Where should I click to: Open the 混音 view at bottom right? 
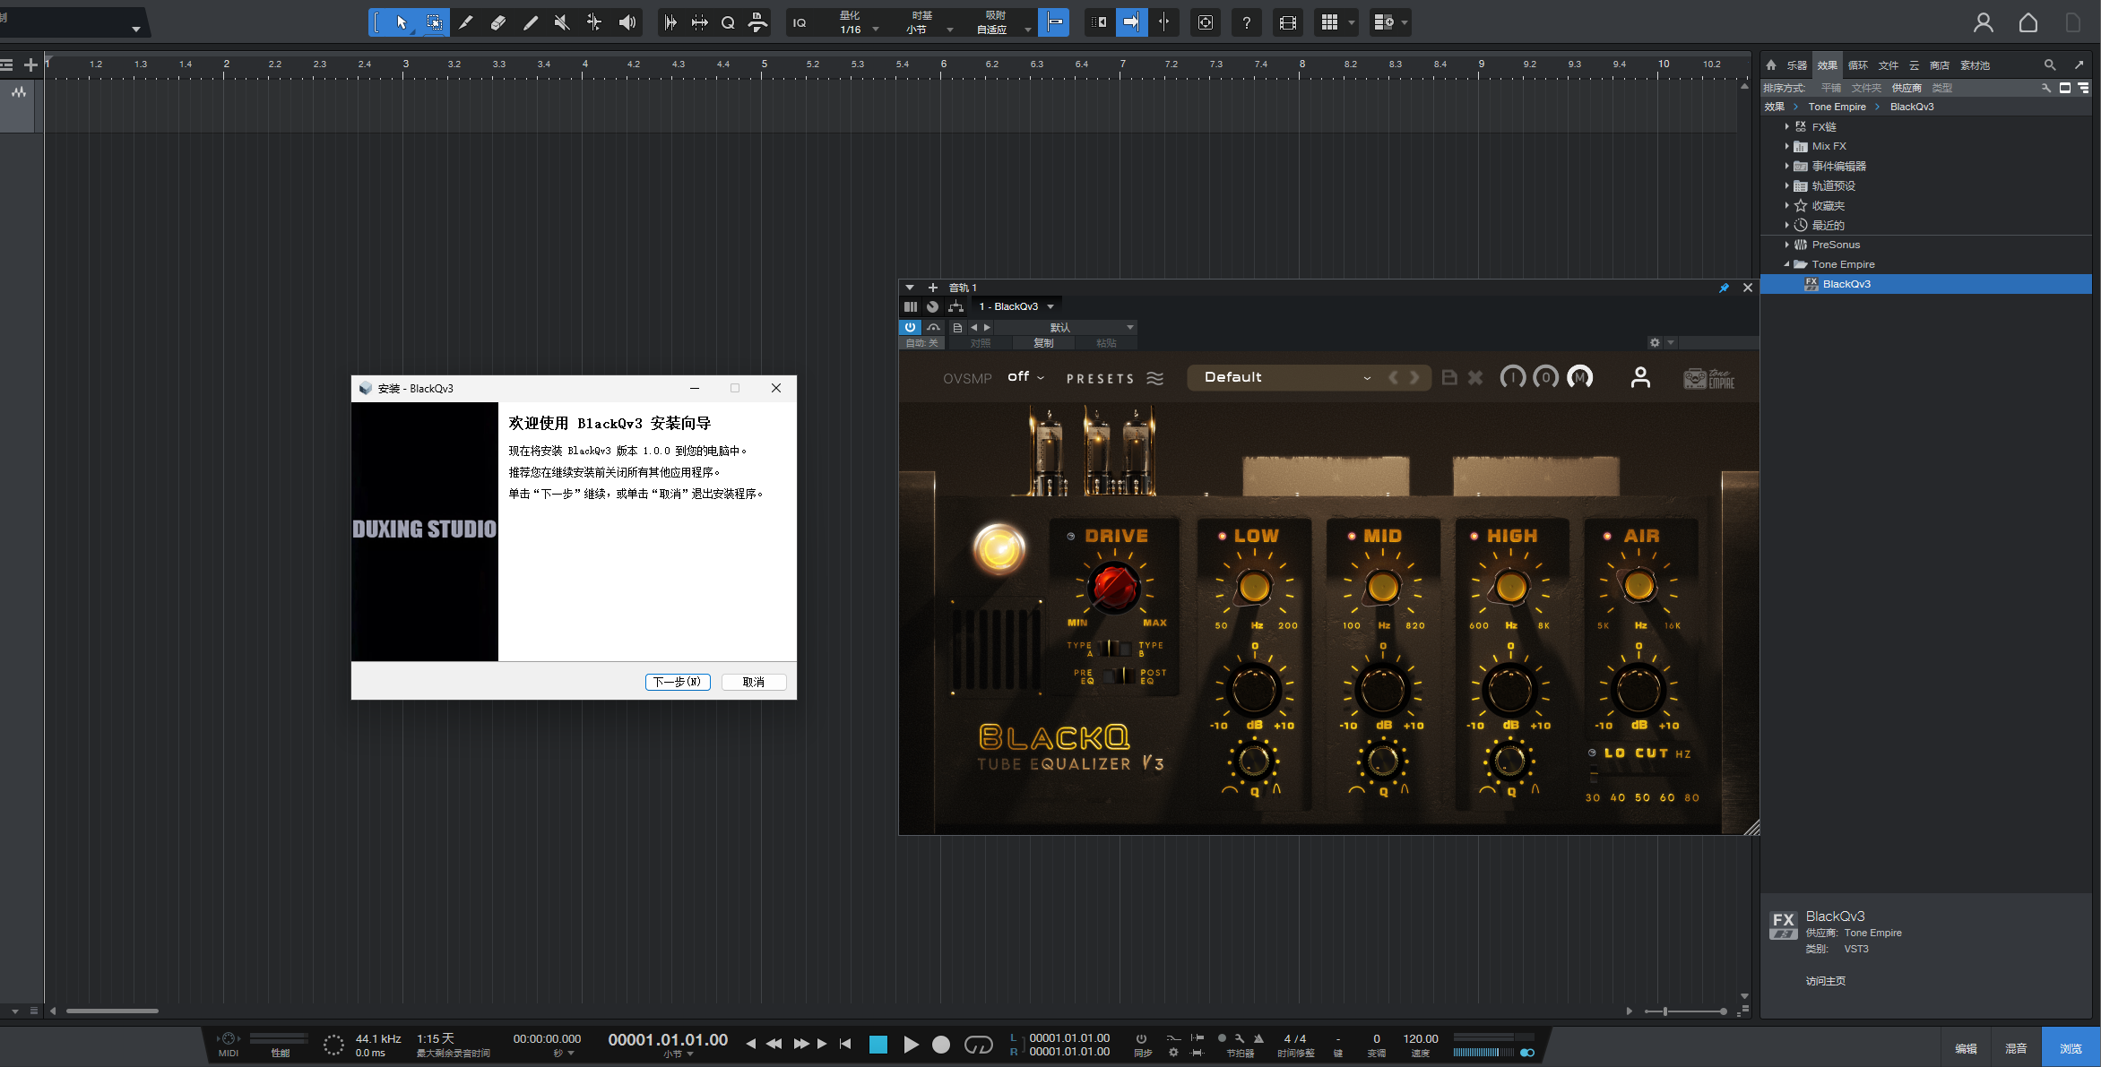point(2016,1048)
